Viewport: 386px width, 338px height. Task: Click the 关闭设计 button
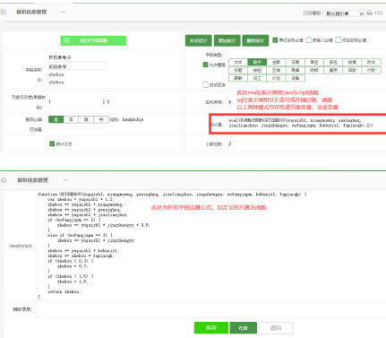click(x=199, y=40)
